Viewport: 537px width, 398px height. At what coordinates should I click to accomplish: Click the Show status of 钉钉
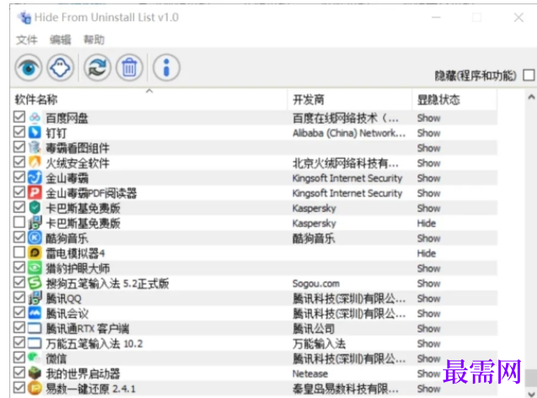(x=428, y=133)
